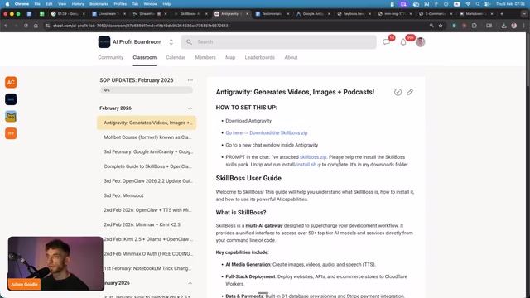This screenshot has width=530, height=298.
Task: Open the Chrome extensions puzzle icon
Action: (x=475, y=26)
